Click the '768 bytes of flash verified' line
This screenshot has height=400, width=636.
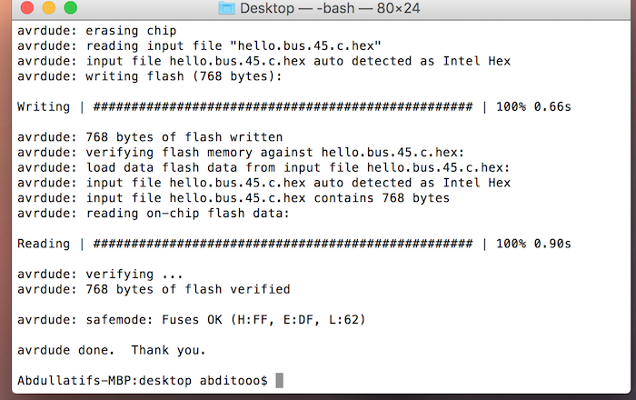click(188, 289)
